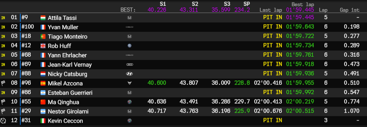Click the yellow IN status icon for position 01
This screenshot has width=367, height=127.
[x=3, y=18]
